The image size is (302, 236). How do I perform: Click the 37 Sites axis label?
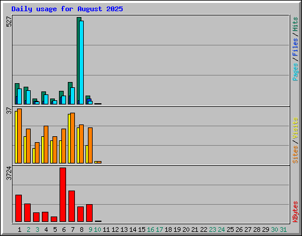point(9,110)
